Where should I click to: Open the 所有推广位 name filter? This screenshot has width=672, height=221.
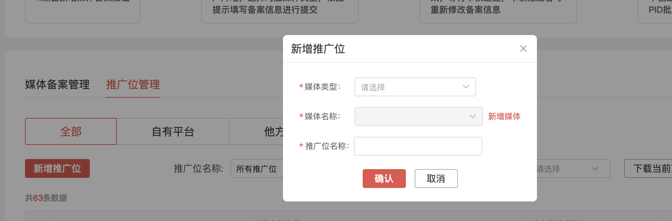(257, 168)
